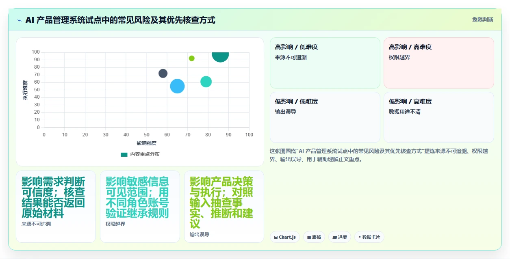The image size is (510, 259).
Task: Select the small lime green bubble
Action: click(x=192, y=58)
